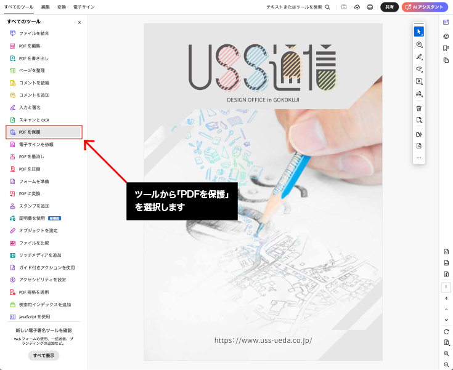453x370 pixels.
Task: Close the すべてのツール panel
Action: 80,23
